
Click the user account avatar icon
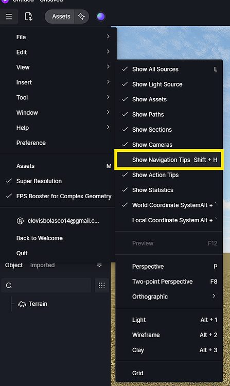pyautogui.click(x=20, y=221)
